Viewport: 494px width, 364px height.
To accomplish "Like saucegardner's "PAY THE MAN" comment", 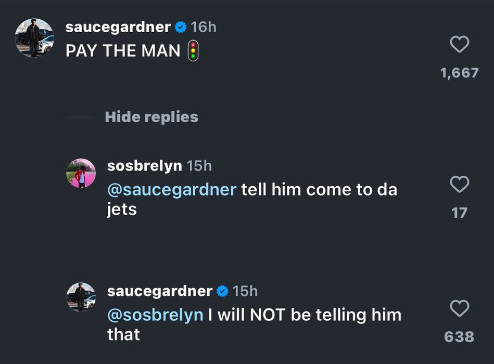I will 459,45.
